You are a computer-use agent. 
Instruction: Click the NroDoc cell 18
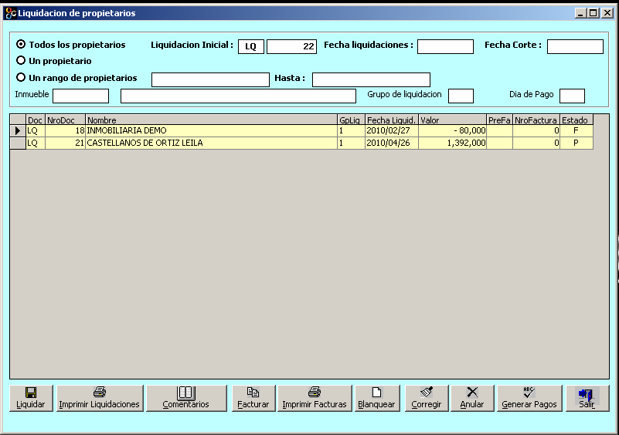(65, 131)
